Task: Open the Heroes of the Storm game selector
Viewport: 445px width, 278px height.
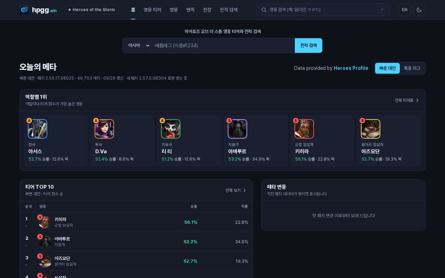Action: click(x=91, y=10)
